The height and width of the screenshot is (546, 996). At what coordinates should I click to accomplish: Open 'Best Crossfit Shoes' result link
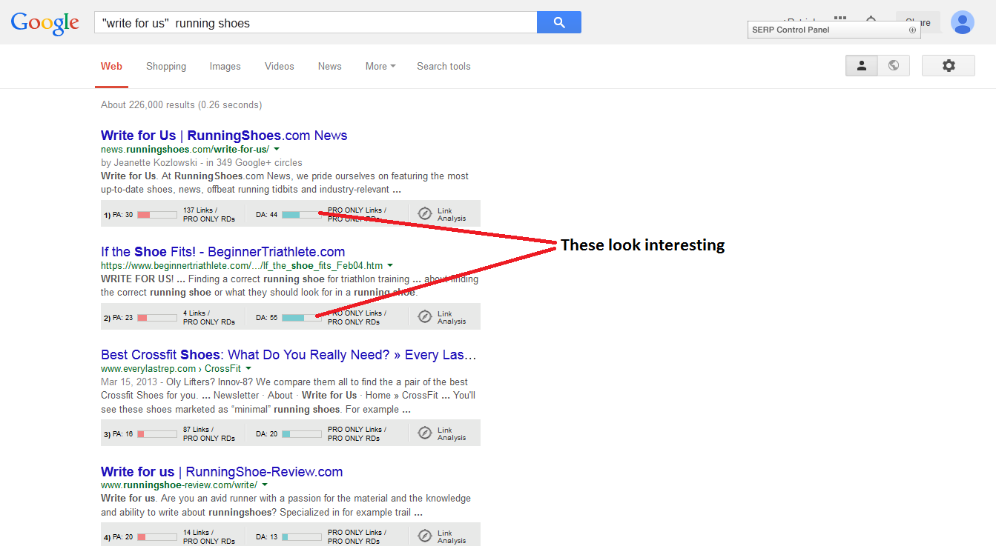pyautogui.click(x=288, y=355)
